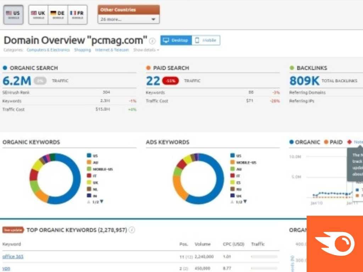Screen dimensions: 363x272
Task: Click the Ads Keywords donut chart
Action: point(199,178)
